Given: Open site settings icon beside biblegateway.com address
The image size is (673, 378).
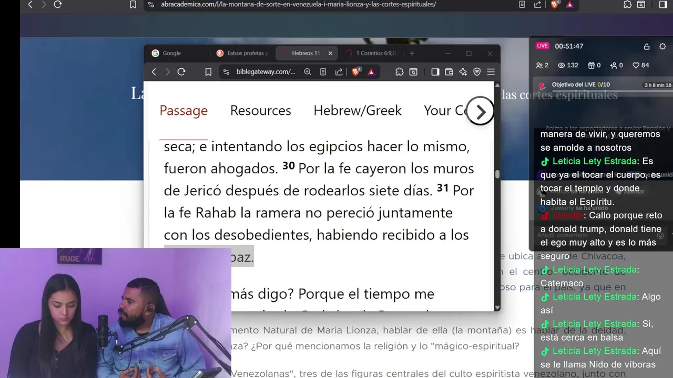Looking at the screenshot, I should tap(226, 72).
